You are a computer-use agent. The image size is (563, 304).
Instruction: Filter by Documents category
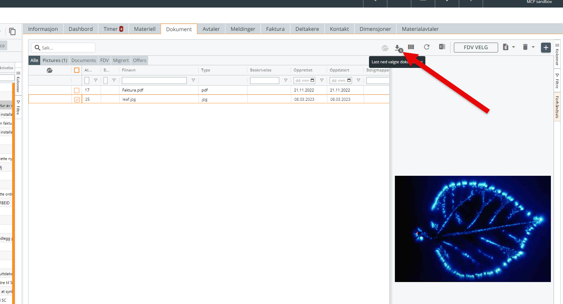pos(84,60)
